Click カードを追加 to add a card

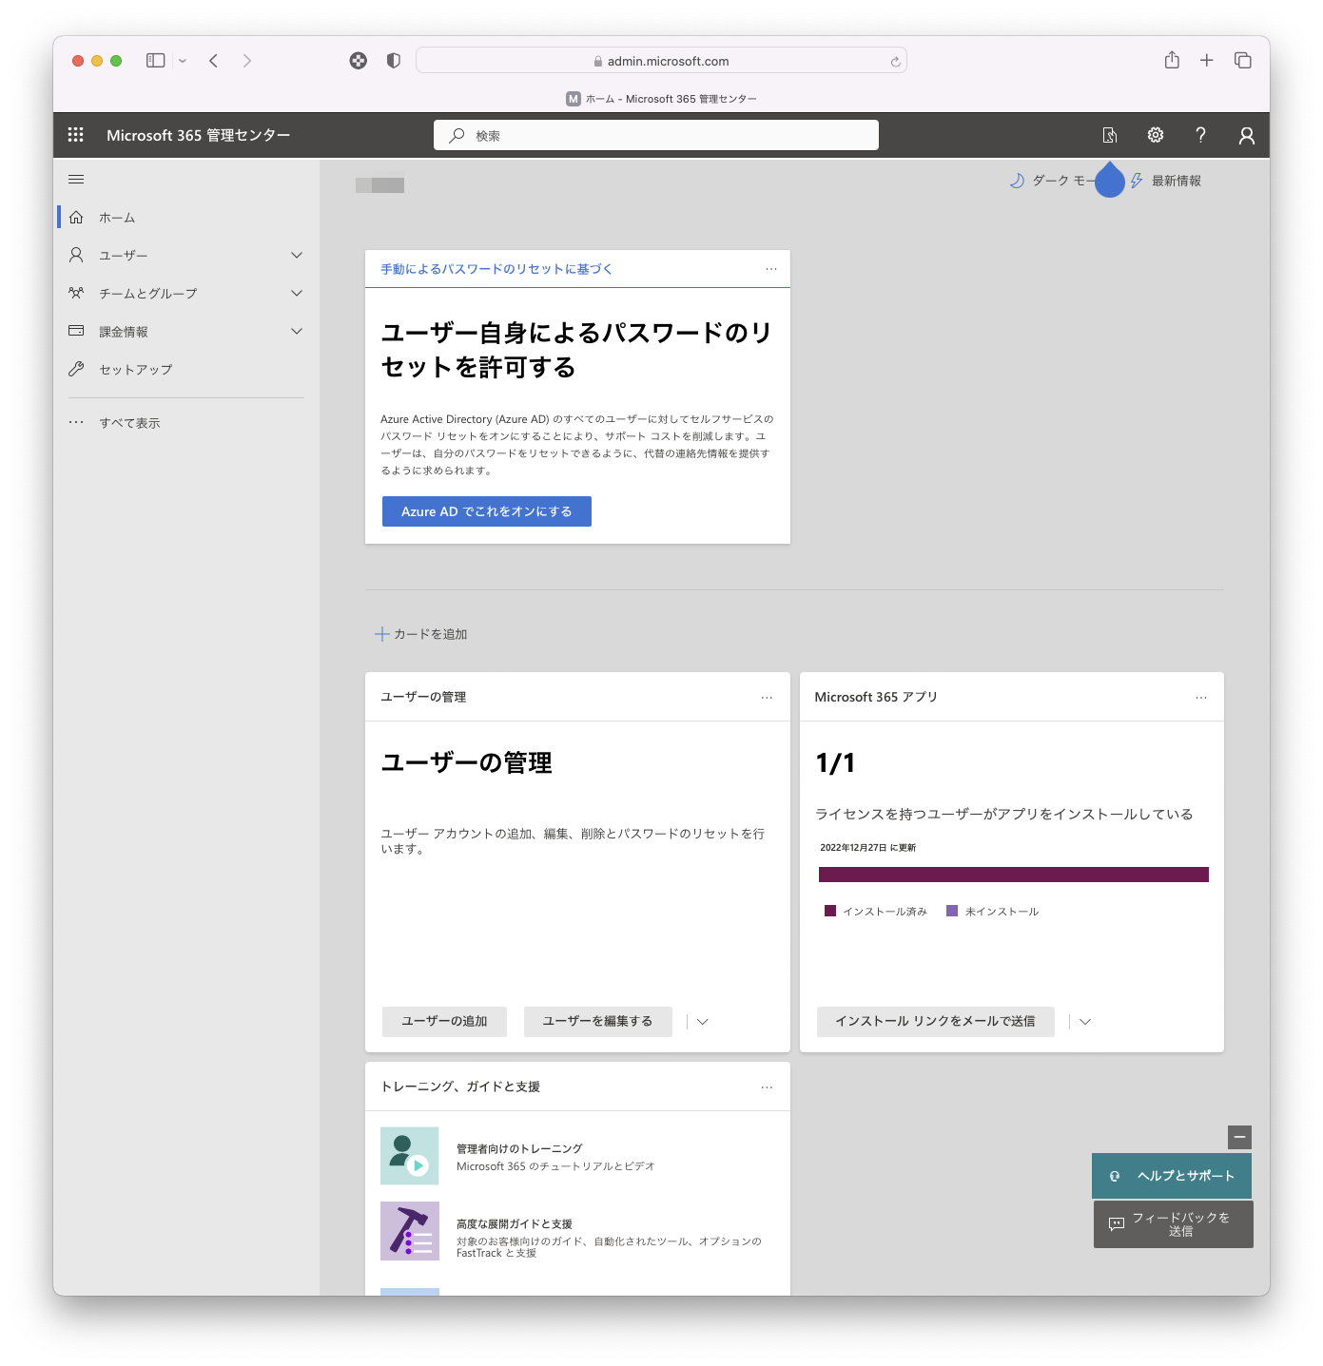(x=420, y=634)
